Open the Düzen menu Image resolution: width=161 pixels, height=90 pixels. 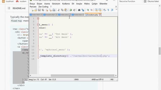click(39, 4)
